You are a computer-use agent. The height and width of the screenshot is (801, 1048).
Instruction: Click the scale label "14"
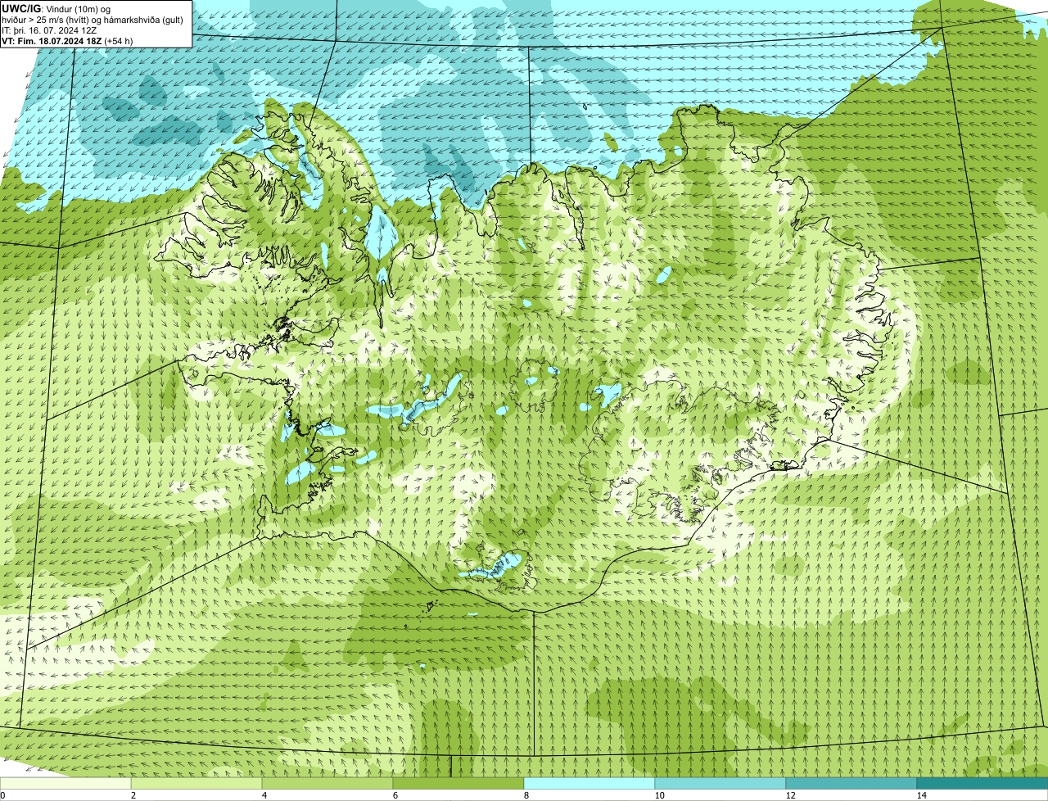(x=921, y=795)
